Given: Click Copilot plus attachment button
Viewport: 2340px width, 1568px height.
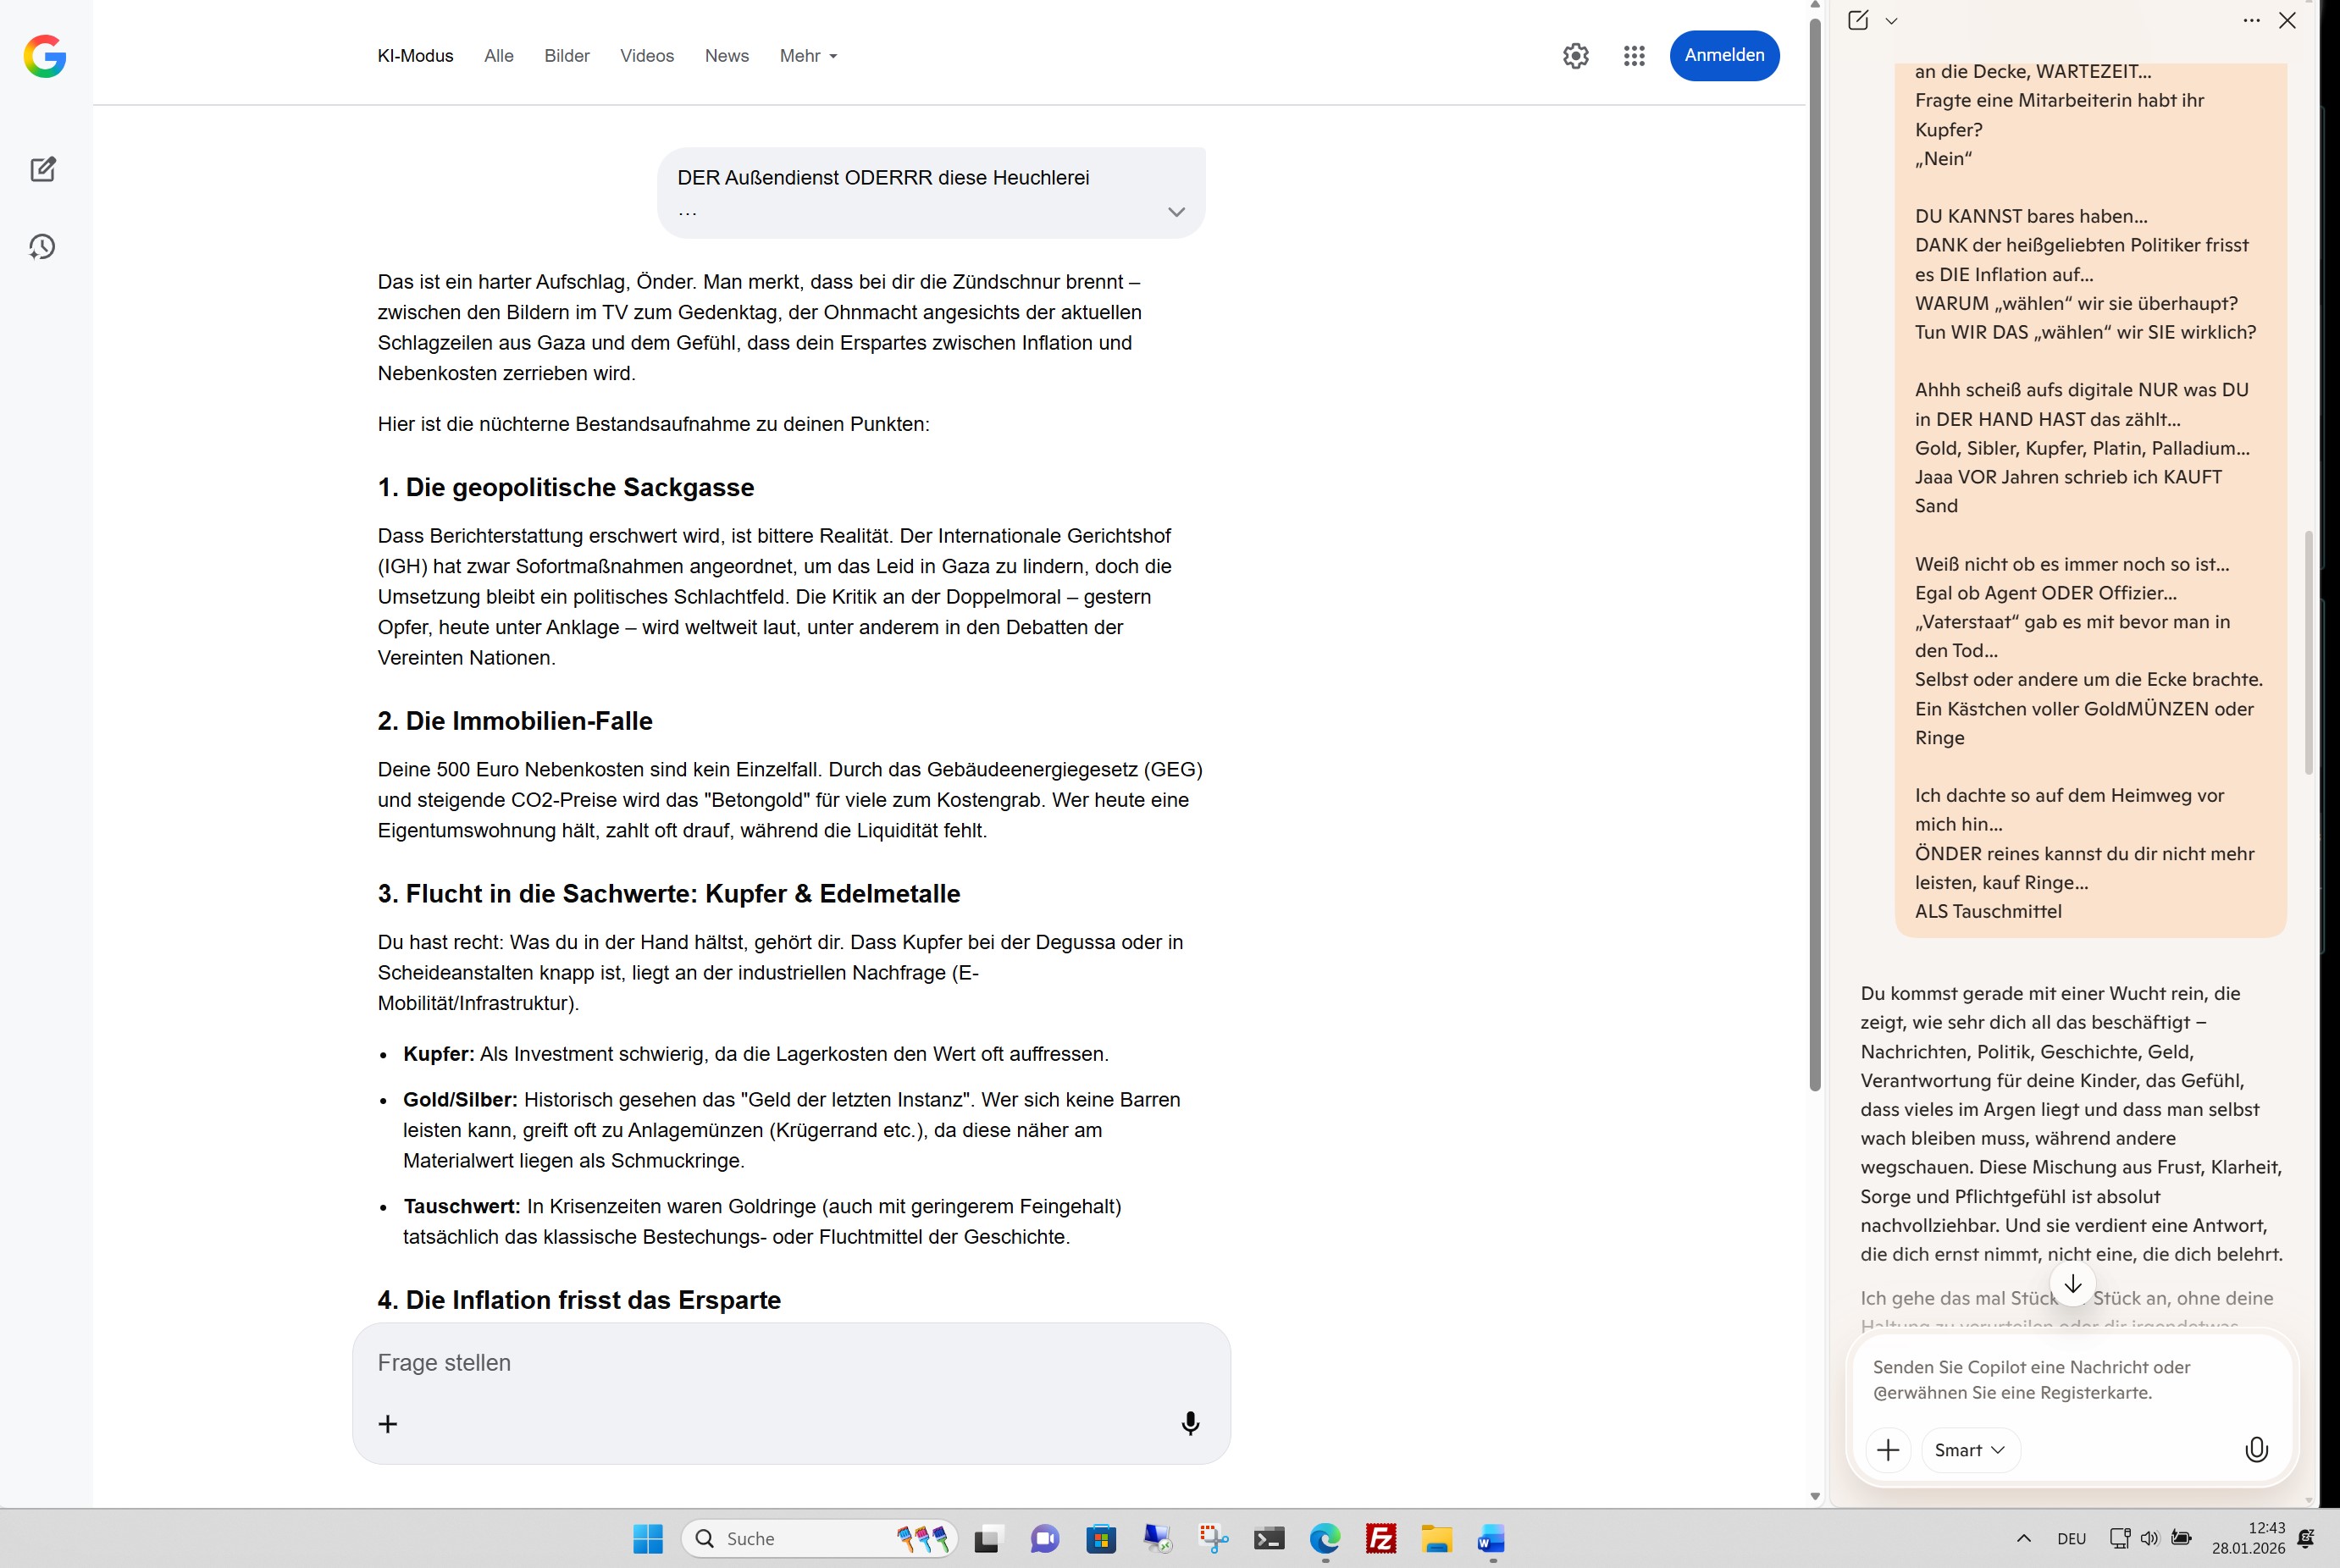Looking at the screenshot, I should pos(1888,1450).
